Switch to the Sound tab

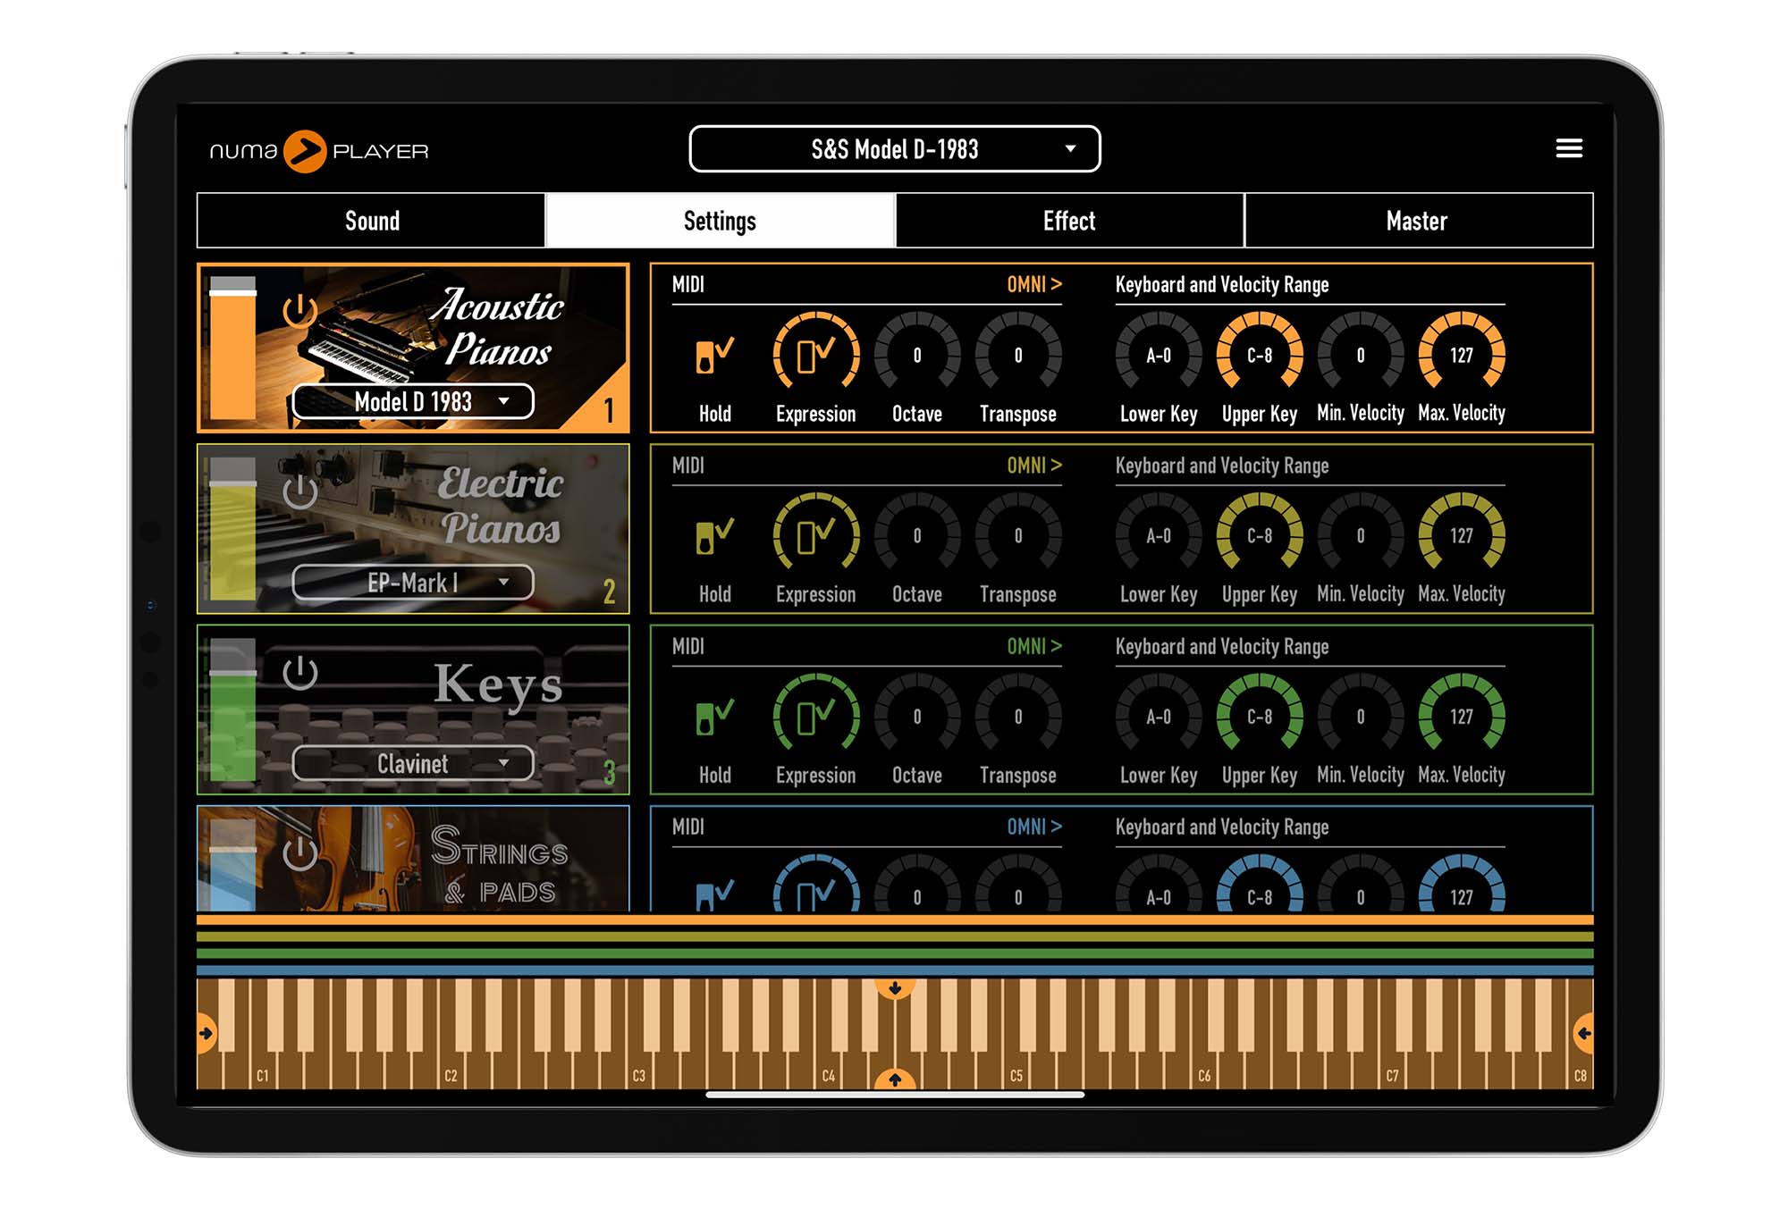coord(371,221)
